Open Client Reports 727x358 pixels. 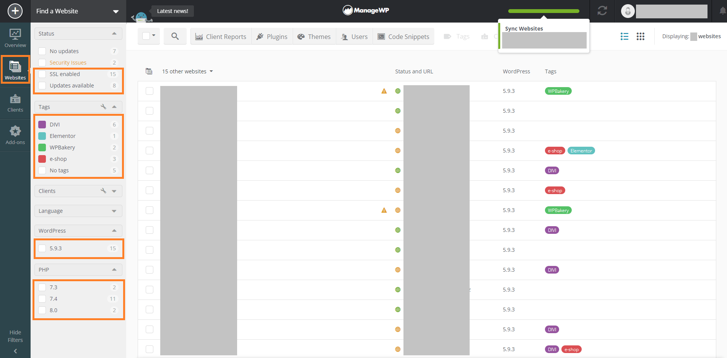pyautogui.click(x=221, y=36)
